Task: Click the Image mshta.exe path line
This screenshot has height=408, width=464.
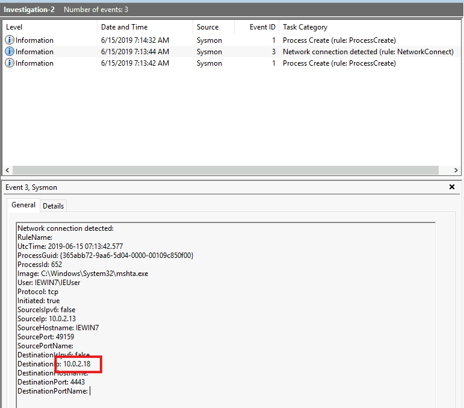Action: point(83,274)
